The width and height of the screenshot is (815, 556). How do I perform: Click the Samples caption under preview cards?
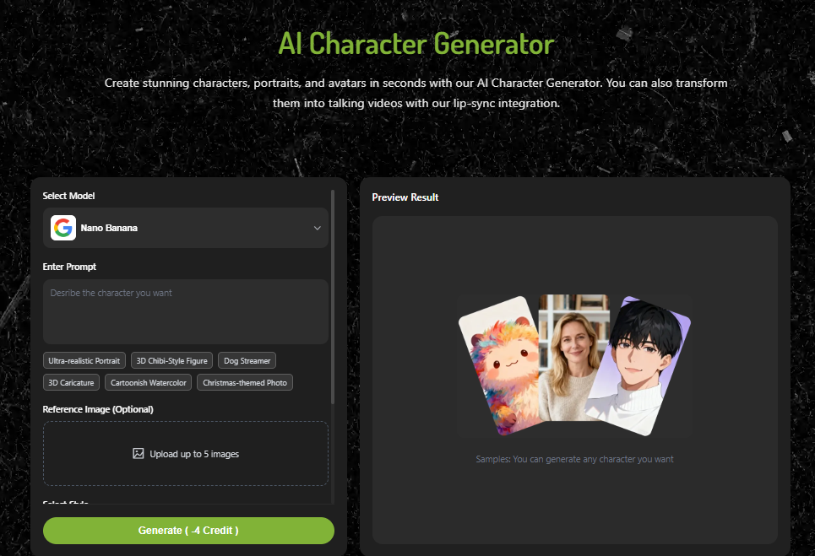574,459
